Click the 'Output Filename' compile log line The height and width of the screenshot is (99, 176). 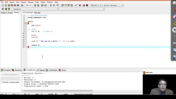point(43,82)
